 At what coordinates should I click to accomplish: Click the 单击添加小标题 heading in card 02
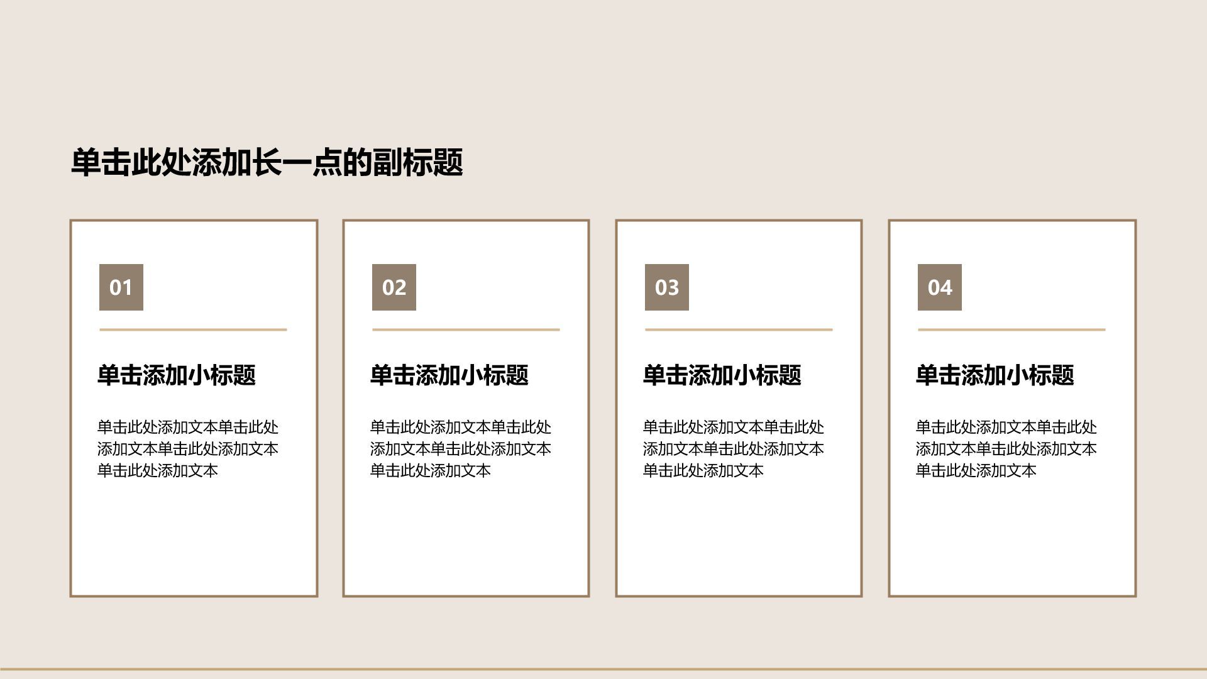[449, 375]
